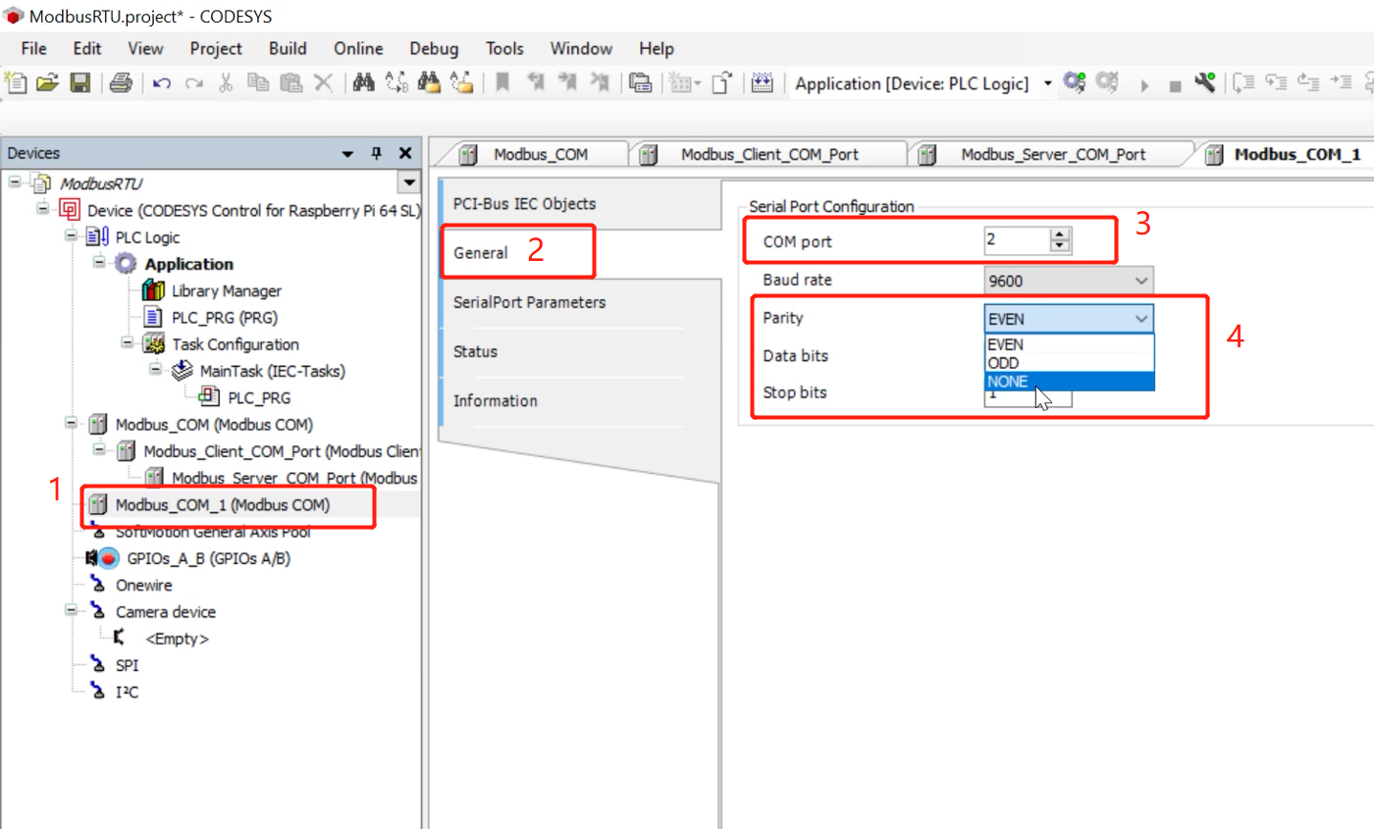
Task: Open the Devices panel dropdown arrow
Action: 347,154
